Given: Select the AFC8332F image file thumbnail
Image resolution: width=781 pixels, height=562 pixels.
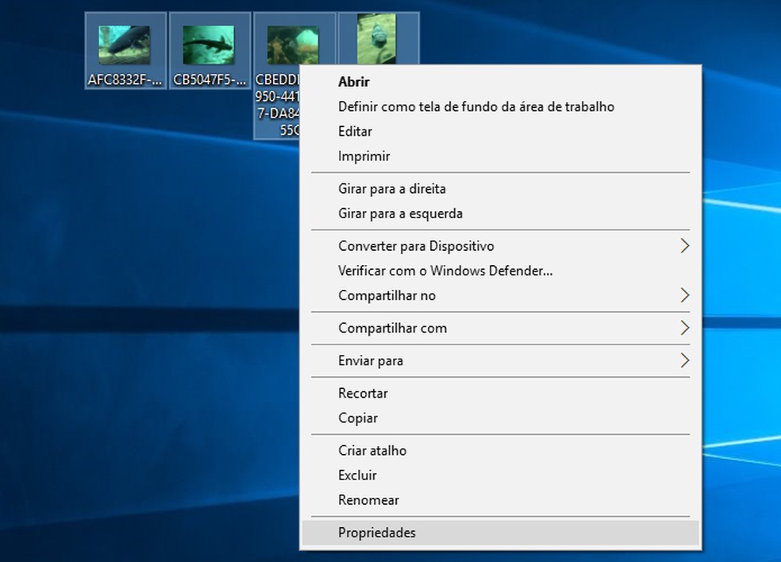Looking at the screenshot, I should click(124, 44).
